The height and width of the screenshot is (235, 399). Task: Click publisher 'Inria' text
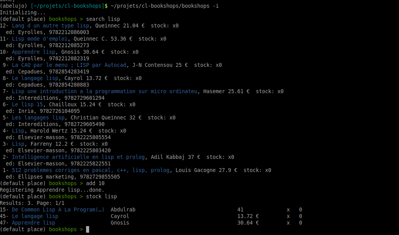click(26, 111)
